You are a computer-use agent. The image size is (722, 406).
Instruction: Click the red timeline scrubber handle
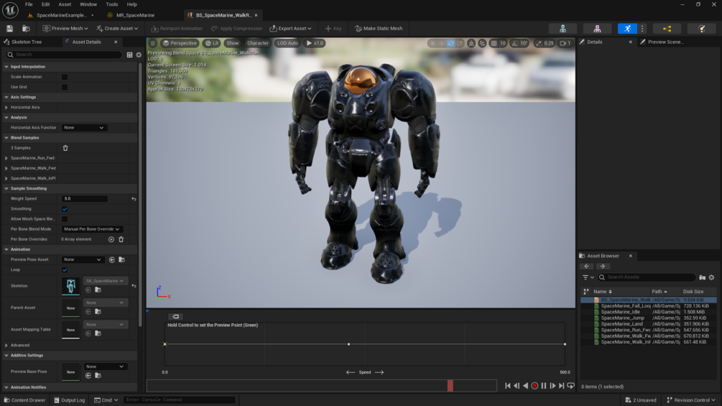(450, 386)
